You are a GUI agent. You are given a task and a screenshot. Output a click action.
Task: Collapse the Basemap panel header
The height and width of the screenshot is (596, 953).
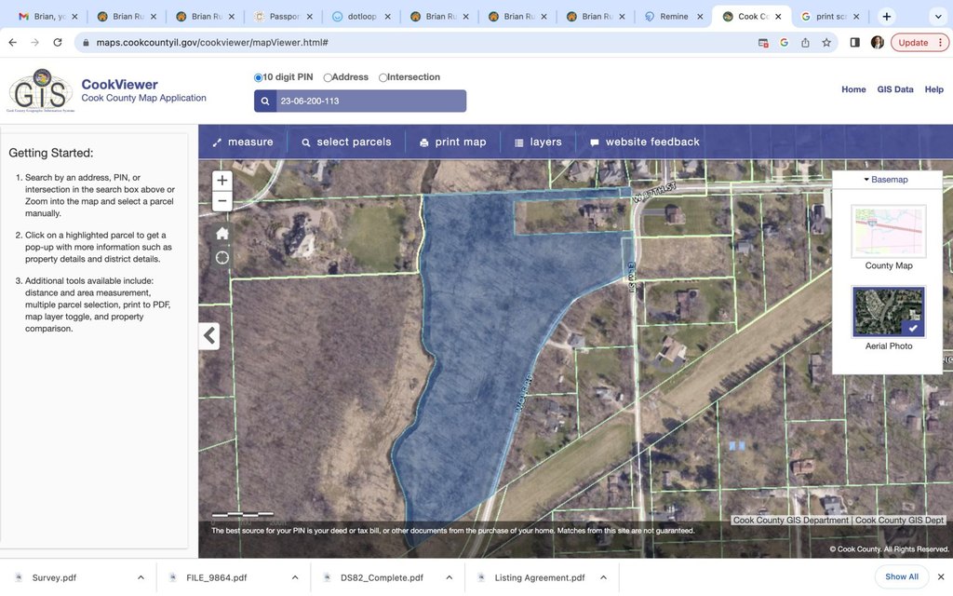[886, 179]
